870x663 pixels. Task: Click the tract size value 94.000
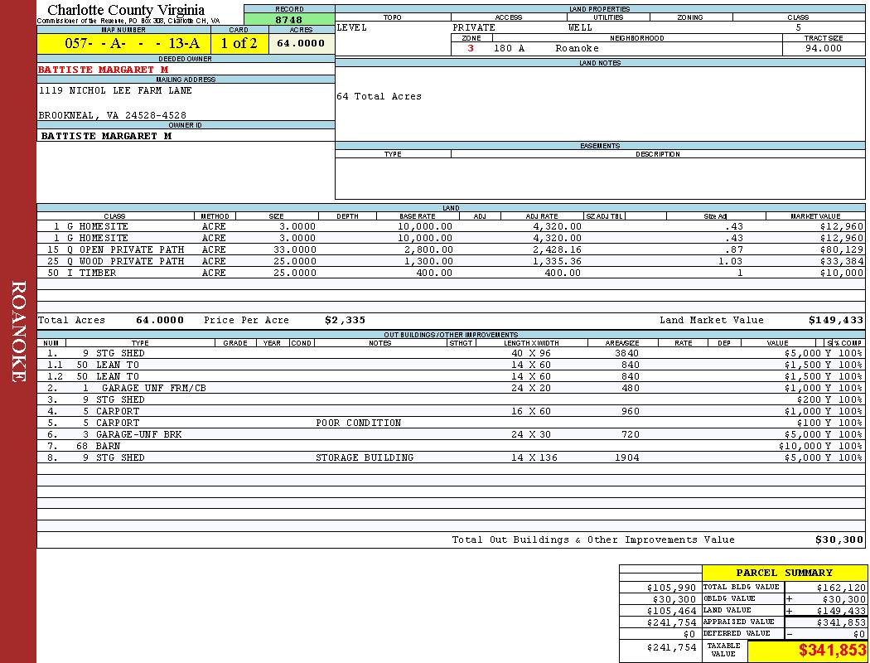pos(823,48)
